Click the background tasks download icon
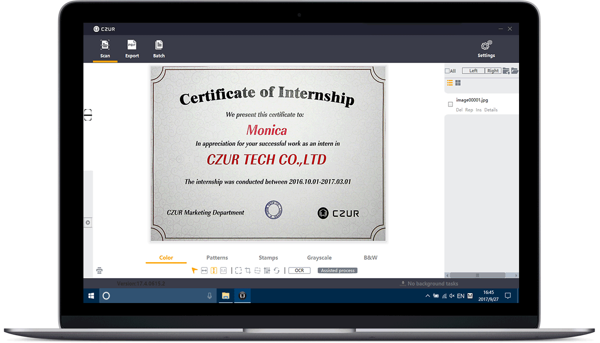 [x=403, y=284]
